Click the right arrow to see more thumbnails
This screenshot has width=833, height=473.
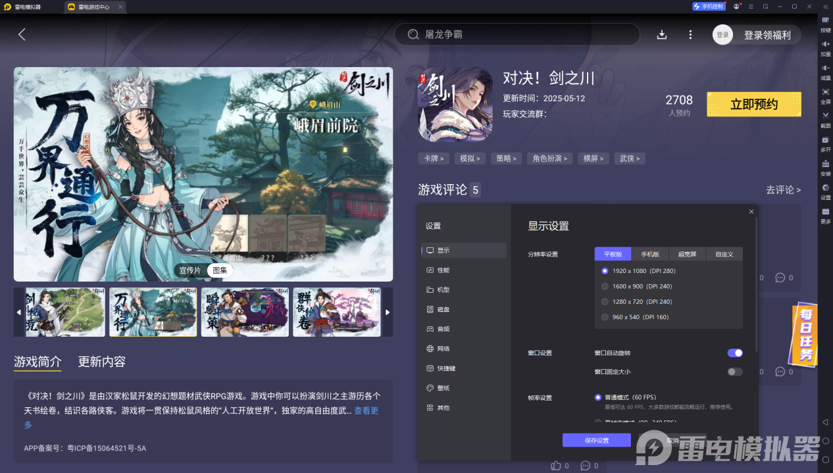click(387, 312)
